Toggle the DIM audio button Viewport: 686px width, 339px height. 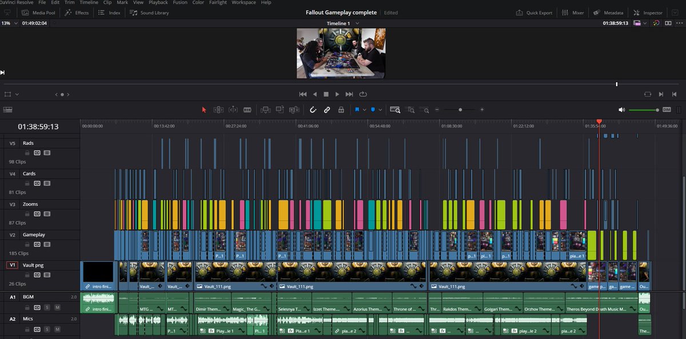[x=667, y=109]
